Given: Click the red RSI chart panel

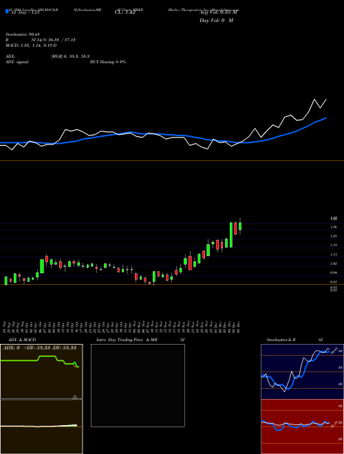Looking at the screenshot, I should [302, 426].
